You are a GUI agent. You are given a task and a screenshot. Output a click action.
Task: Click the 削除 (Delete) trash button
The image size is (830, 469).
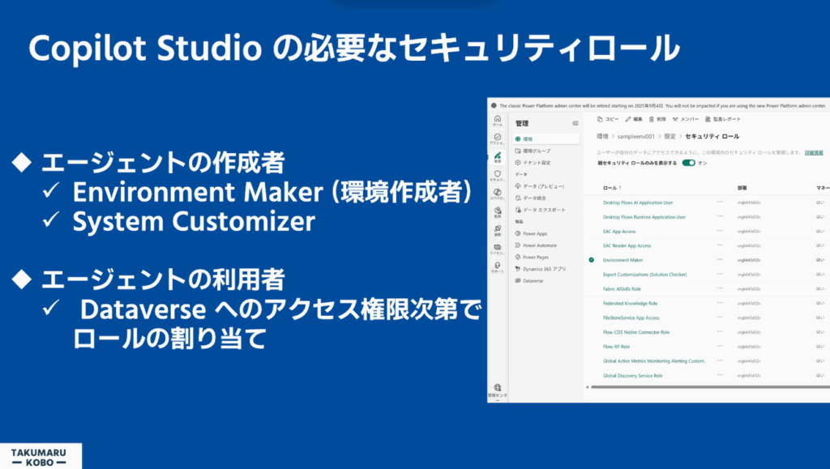click(x=657, y=119)
